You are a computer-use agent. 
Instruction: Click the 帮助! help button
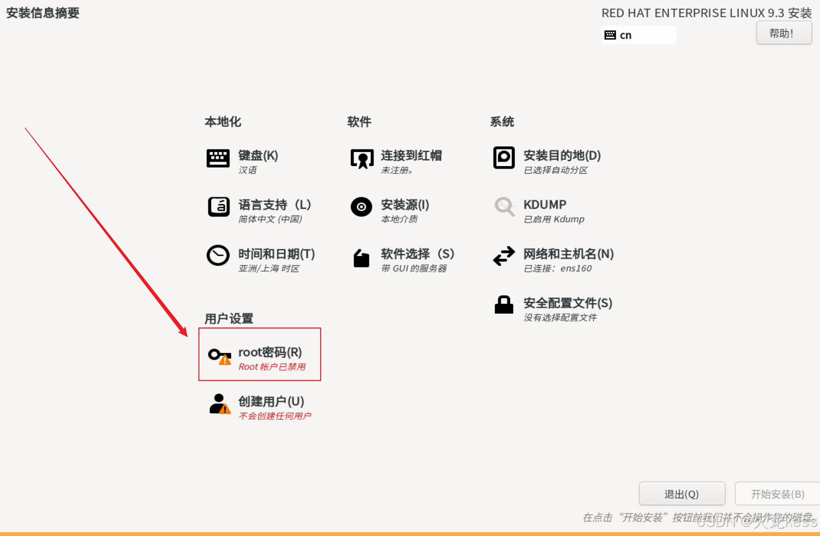click(784, 33)
